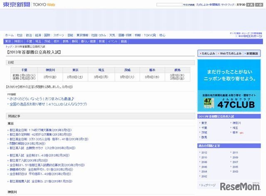Select 群馬 tab in blue sub-navigation
This screenshot has width=266, height=196.
tap(66, 41)
